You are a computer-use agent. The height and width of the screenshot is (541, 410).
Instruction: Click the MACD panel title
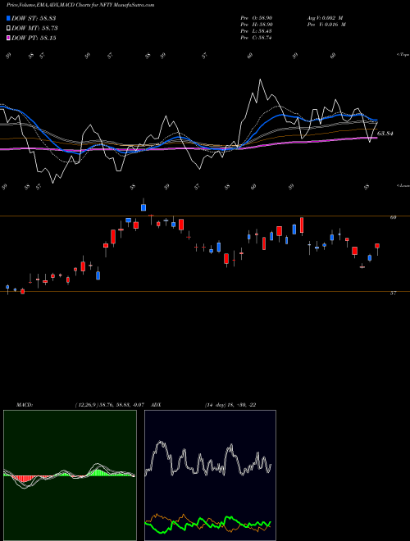point(25,405)
